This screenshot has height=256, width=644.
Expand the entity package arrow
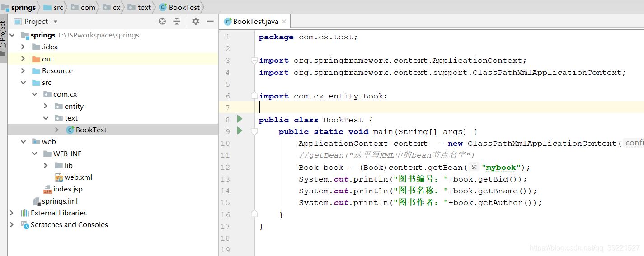tap(46, 106)
